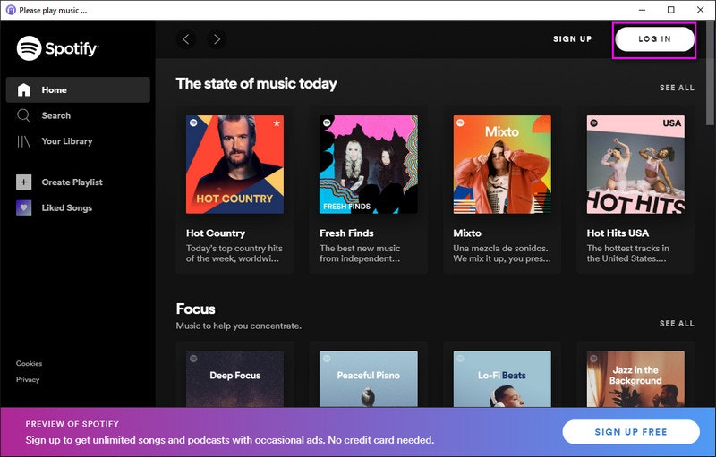Open the Search menu item
Viewport: 716px width, 457px height.
point(78,115)
